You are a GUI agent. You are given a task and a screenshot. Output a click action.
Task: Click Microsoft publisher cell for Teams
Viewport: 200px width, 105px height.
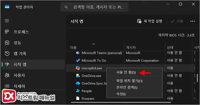pos(133,53)
